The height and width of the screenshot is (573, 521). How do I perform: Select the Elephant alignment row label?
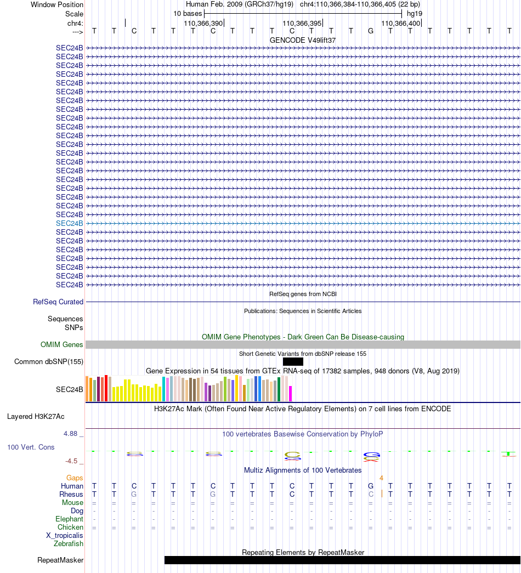(x=70, y=519)
